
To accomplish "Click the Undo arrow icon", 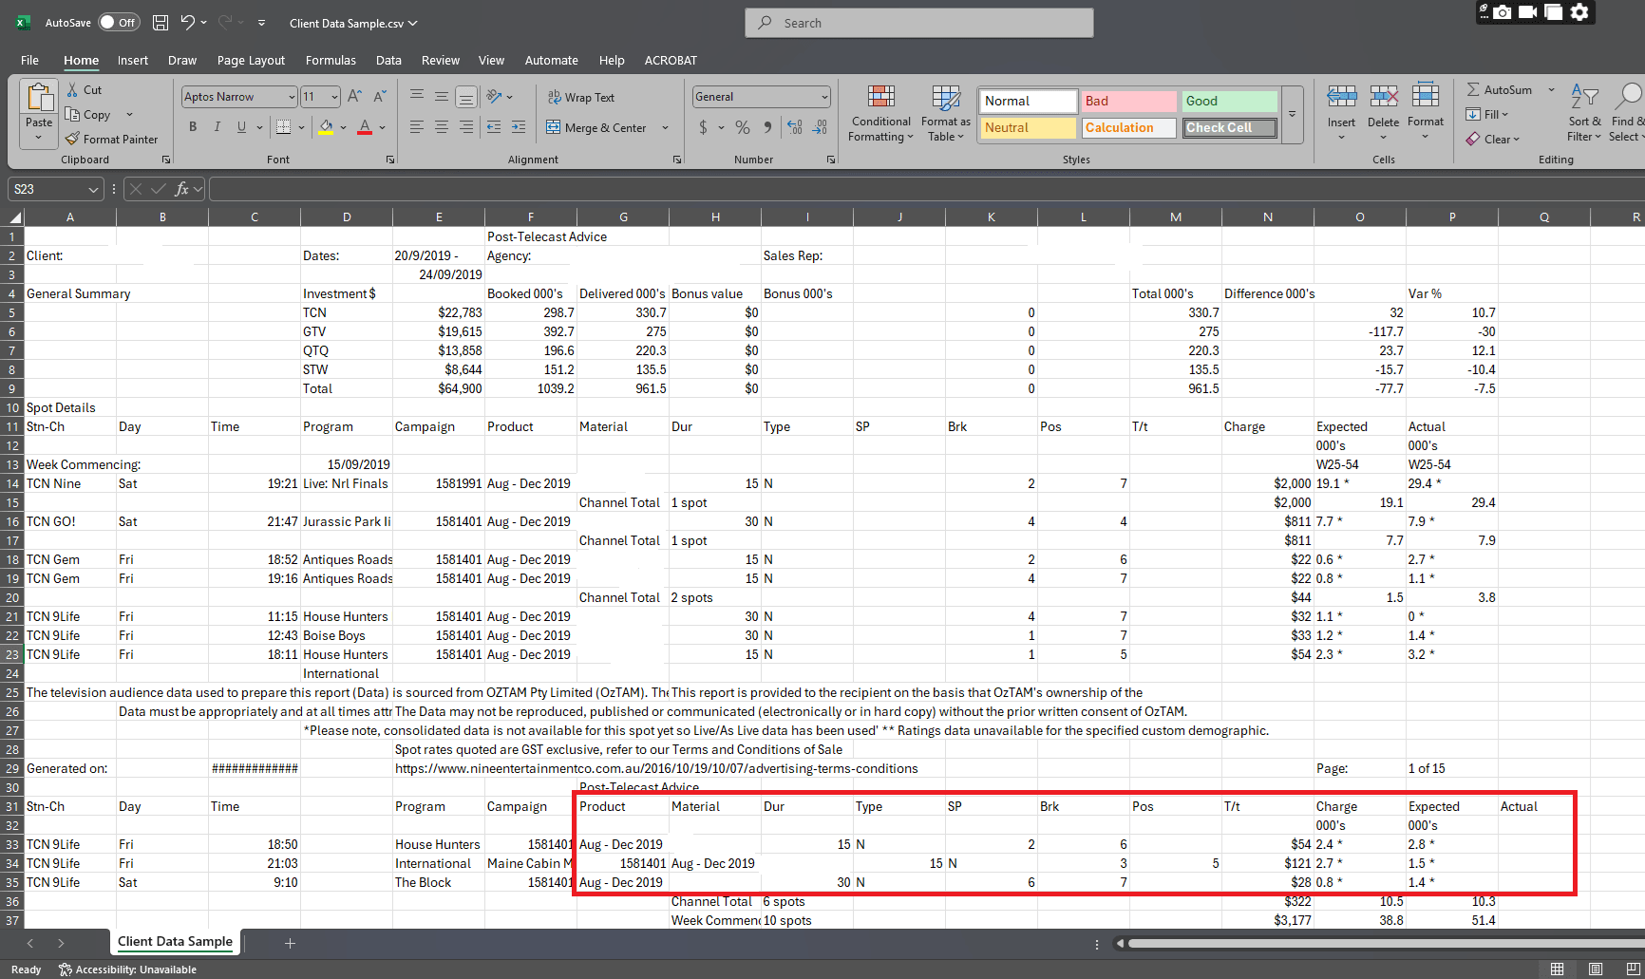I will pos(188,22).
